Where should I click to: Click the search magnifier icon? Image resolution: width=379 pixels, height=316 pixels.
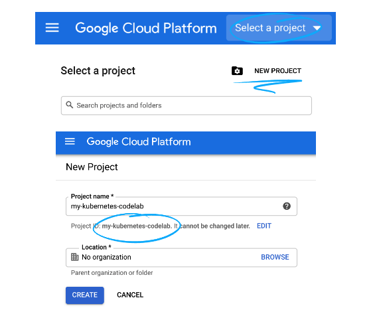click(x=70, y=105)
